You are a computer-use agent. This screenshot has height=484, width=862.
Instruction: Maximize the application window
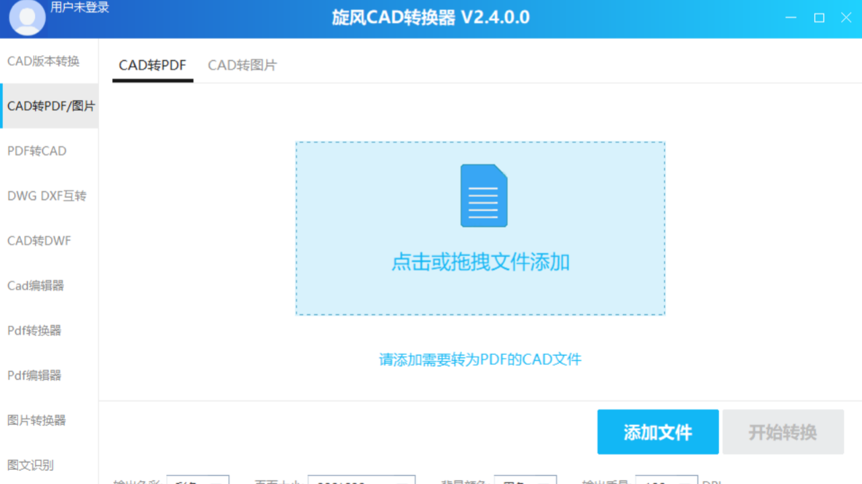(x=819, y=18)
